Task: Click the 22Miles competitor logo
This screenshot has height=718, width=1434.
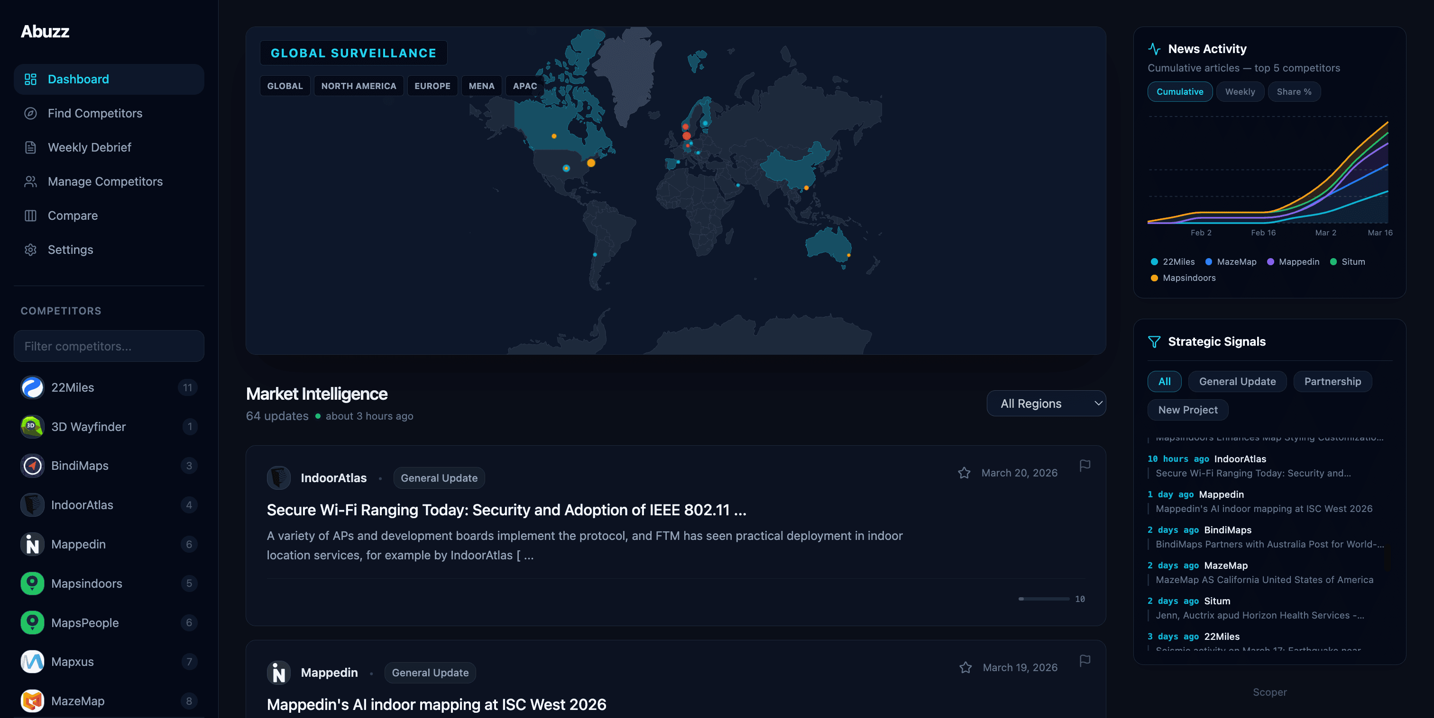Action: 32,387
